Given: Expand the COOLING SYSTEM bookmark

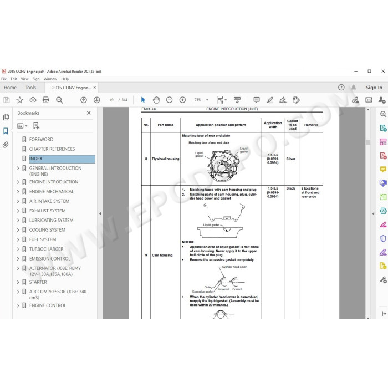Looking at the screenshot, I should point(18,230).
